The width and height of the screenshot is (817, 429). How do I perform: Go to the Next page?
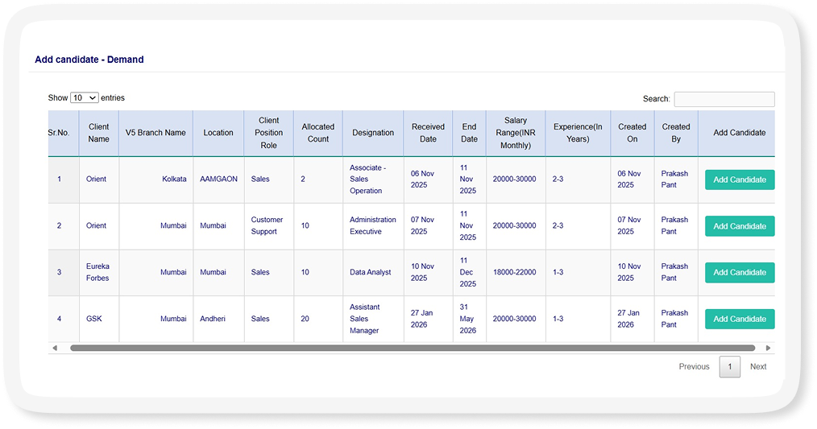point(757,367)
